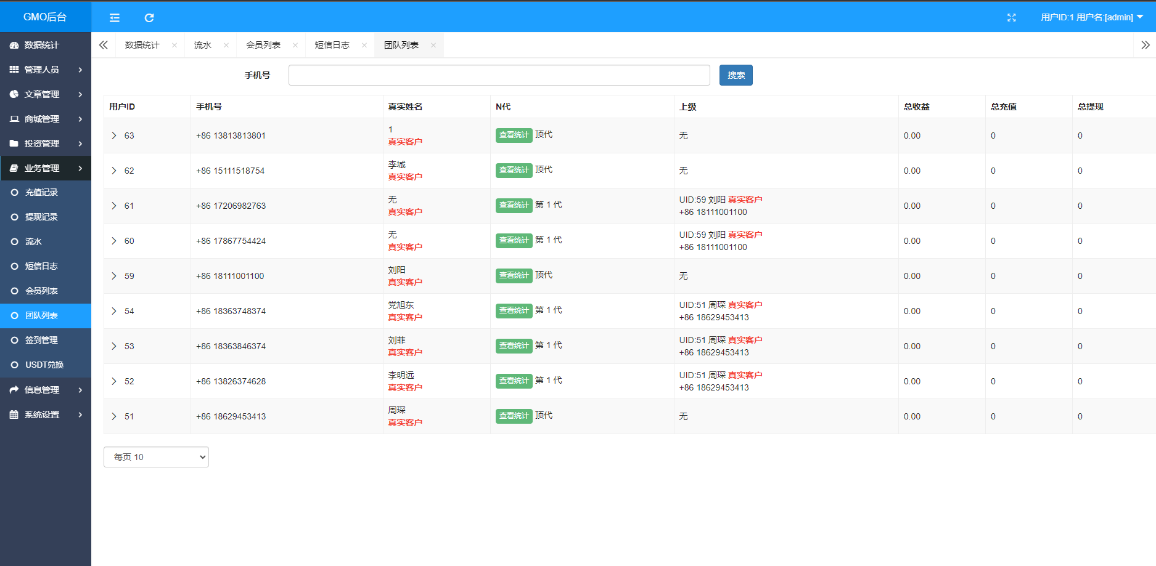Image resolution: width=1156 pixels, height=566 pixels.
Task: Open 数据统计 in the sidebar
Action: (x=46, y=45)
